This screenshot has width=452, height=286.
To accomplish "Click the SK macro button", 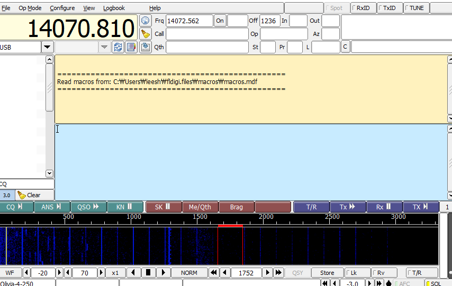I will tap(164, 207).
